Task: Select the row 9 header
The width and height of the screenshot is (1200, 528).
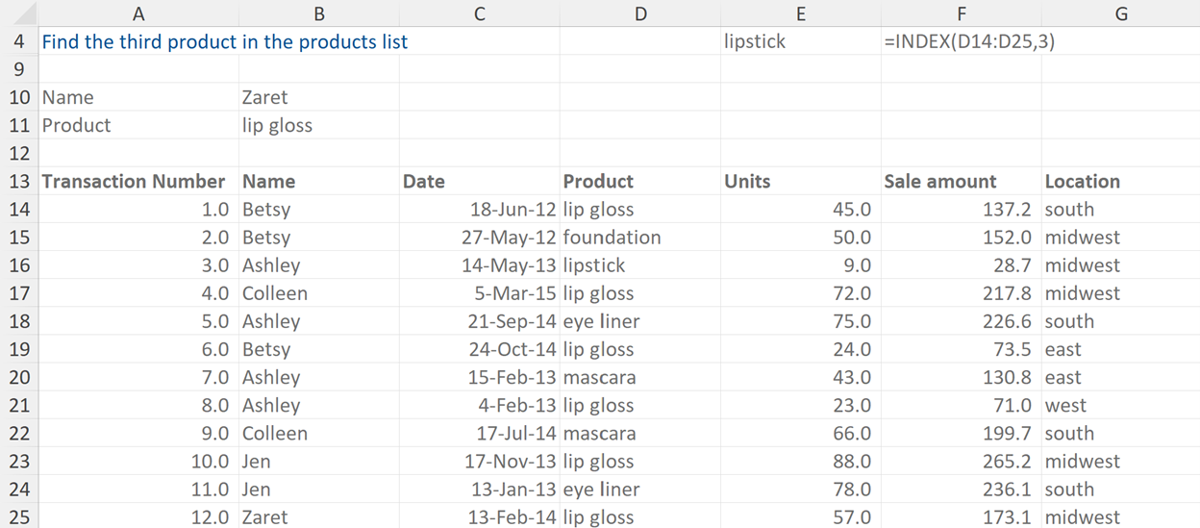Action: (x=19, y=69)
